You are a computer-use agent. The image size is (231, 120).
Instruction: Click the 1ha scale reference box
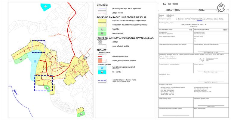pos(162,7)
